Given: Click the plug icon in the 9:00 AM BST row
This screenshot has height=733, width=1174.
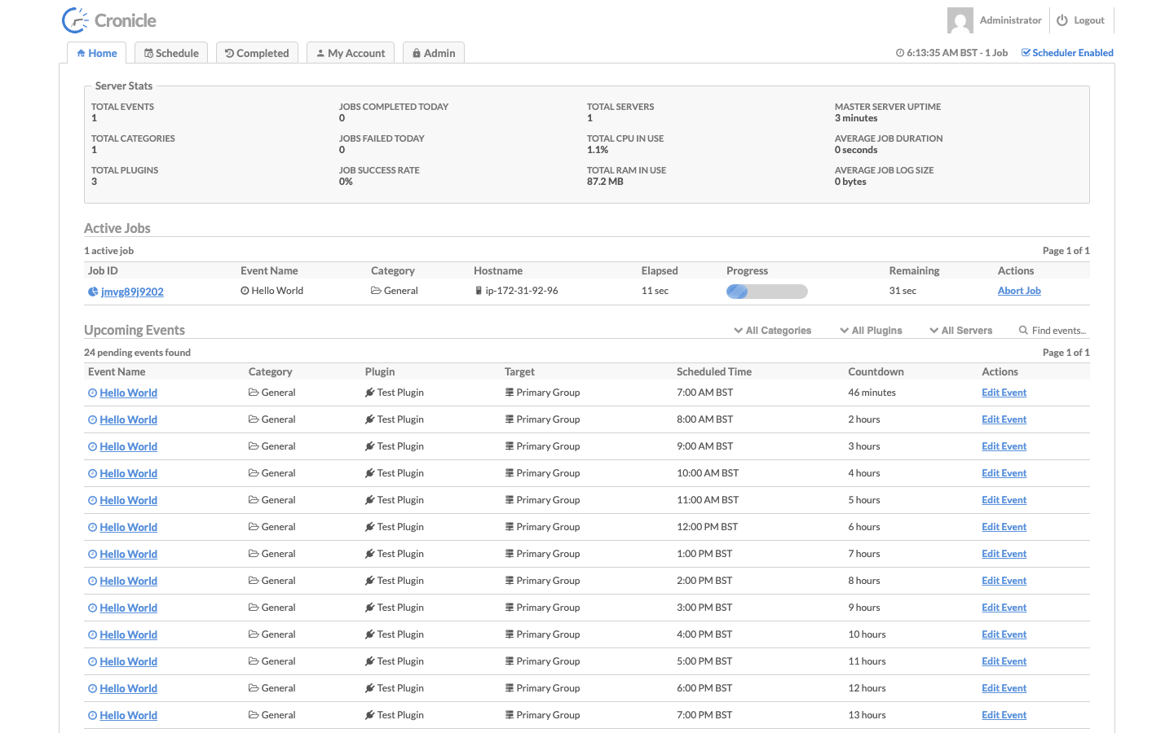Looking at the screenshot, I should (370, 446).
